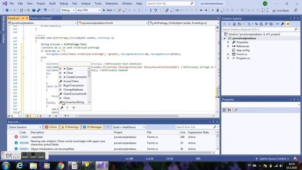Click the Solution Explorer Properties wrench icon
Viewport: 302px width, 170px height.
[283, 24]
